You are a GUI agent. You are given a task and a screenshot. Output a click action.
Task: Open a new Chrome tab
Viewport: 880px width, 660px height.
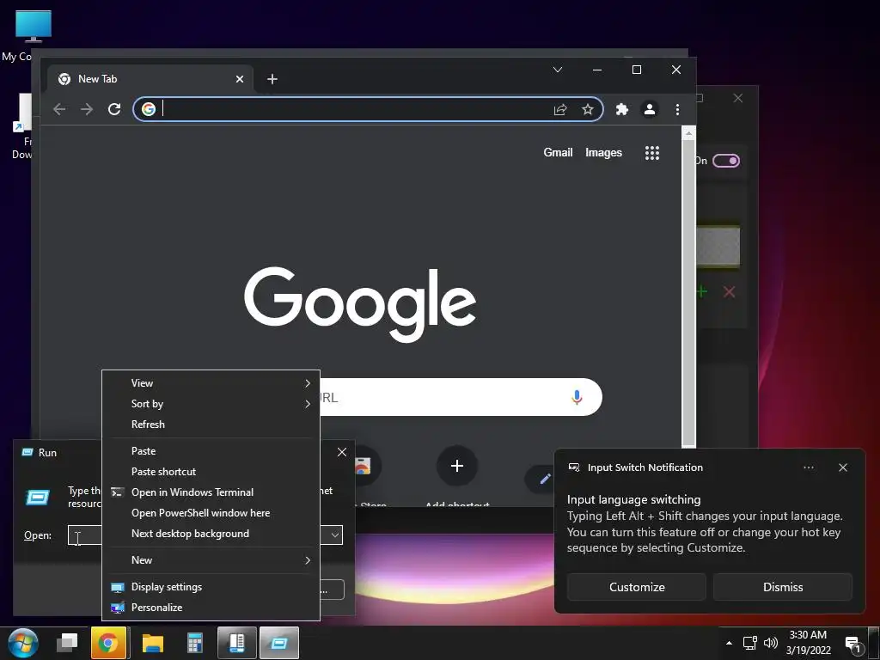pyautogui.click(x=272, y=79)
